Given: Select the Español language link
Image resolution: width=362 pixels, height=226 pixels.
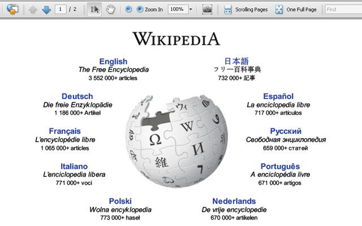Looking at the screenshot, I should click(278, 96).
